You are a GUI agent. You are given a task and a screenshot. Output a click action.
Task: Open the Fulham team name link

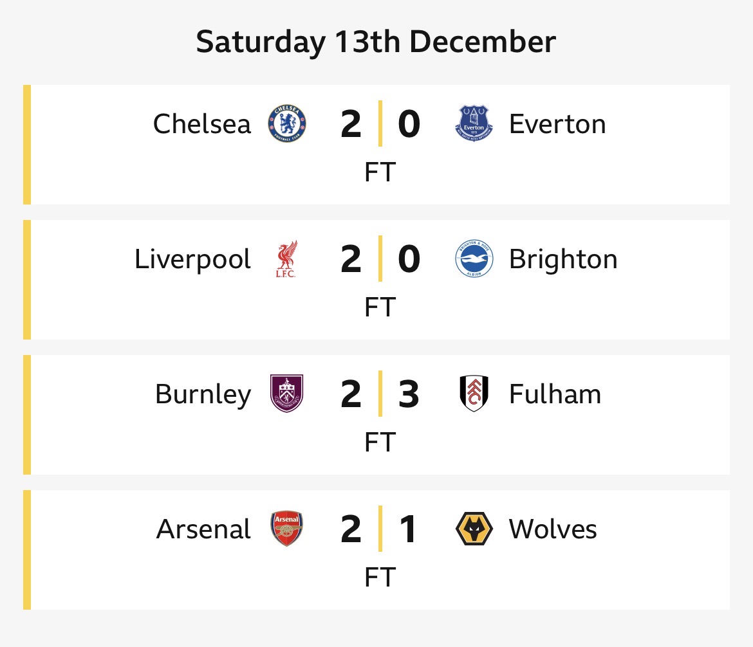555,394
